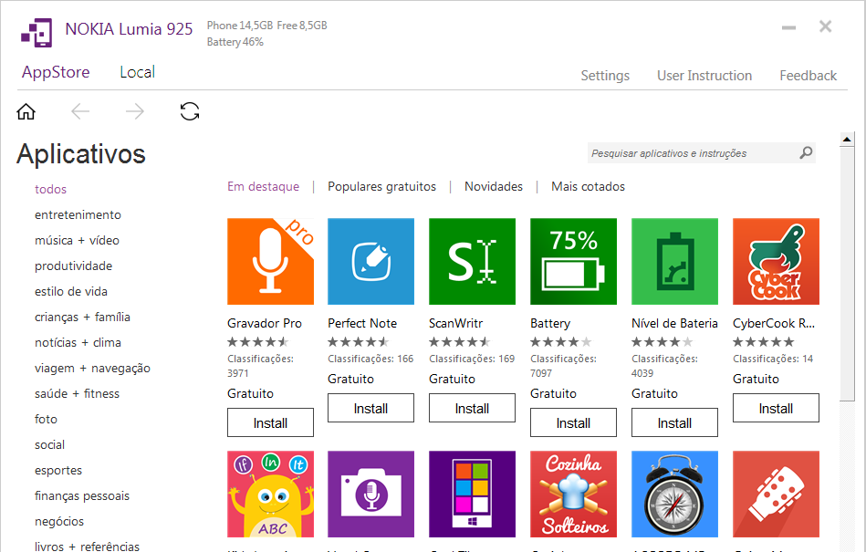Select the estilo de vida category
Screen dimensions: 866x552
click(71, 291)
